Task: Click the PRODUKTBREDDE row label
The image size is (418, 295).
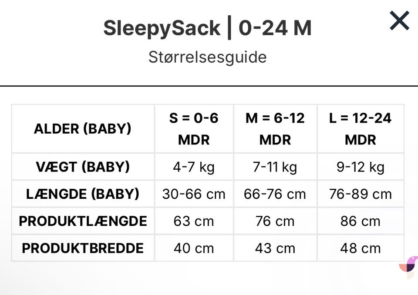Action: click(x=83, y=248)
